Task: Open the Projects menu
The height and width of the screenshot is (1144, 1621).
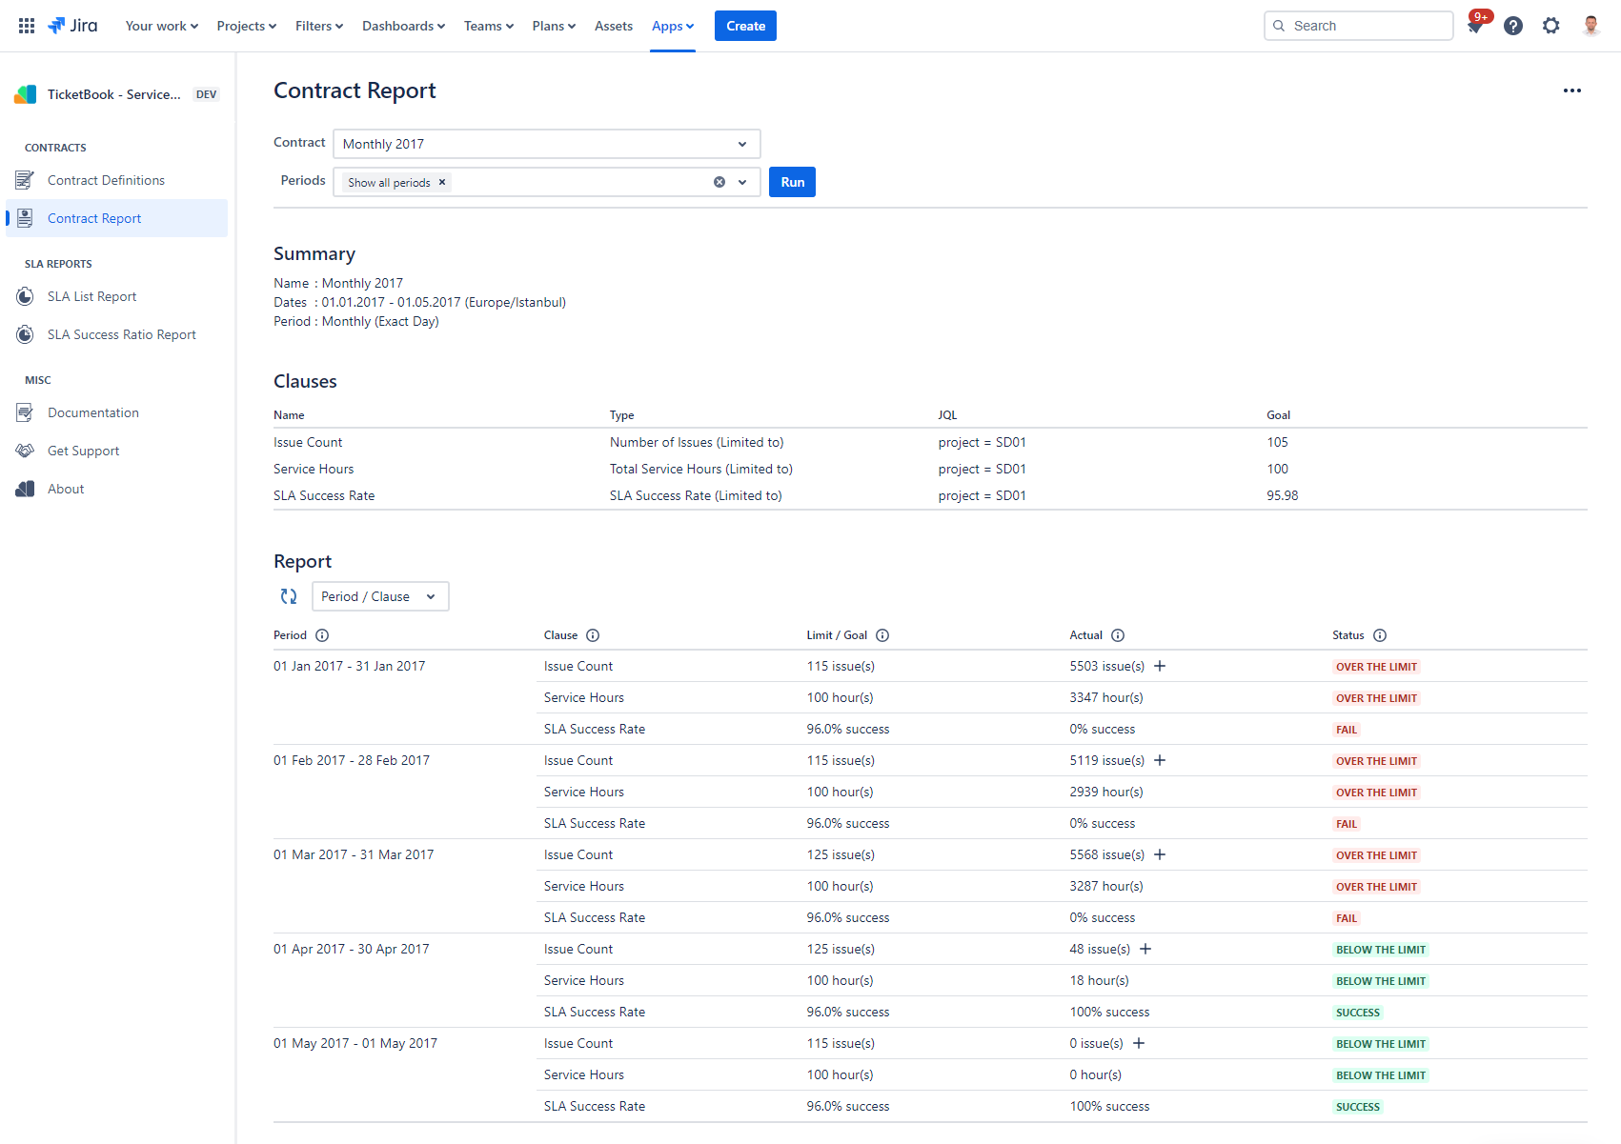Action: coord(246,26)
